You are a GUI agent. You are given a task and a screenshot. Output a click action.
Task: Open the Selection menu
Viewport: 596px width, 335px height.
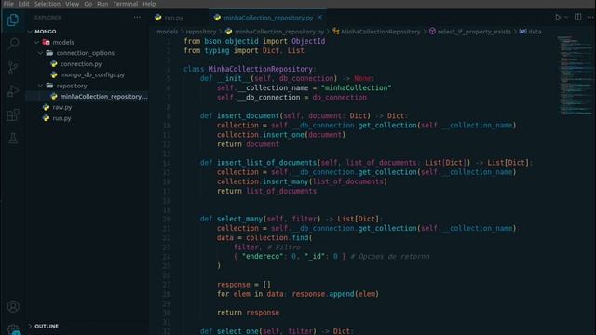(47, 4)
